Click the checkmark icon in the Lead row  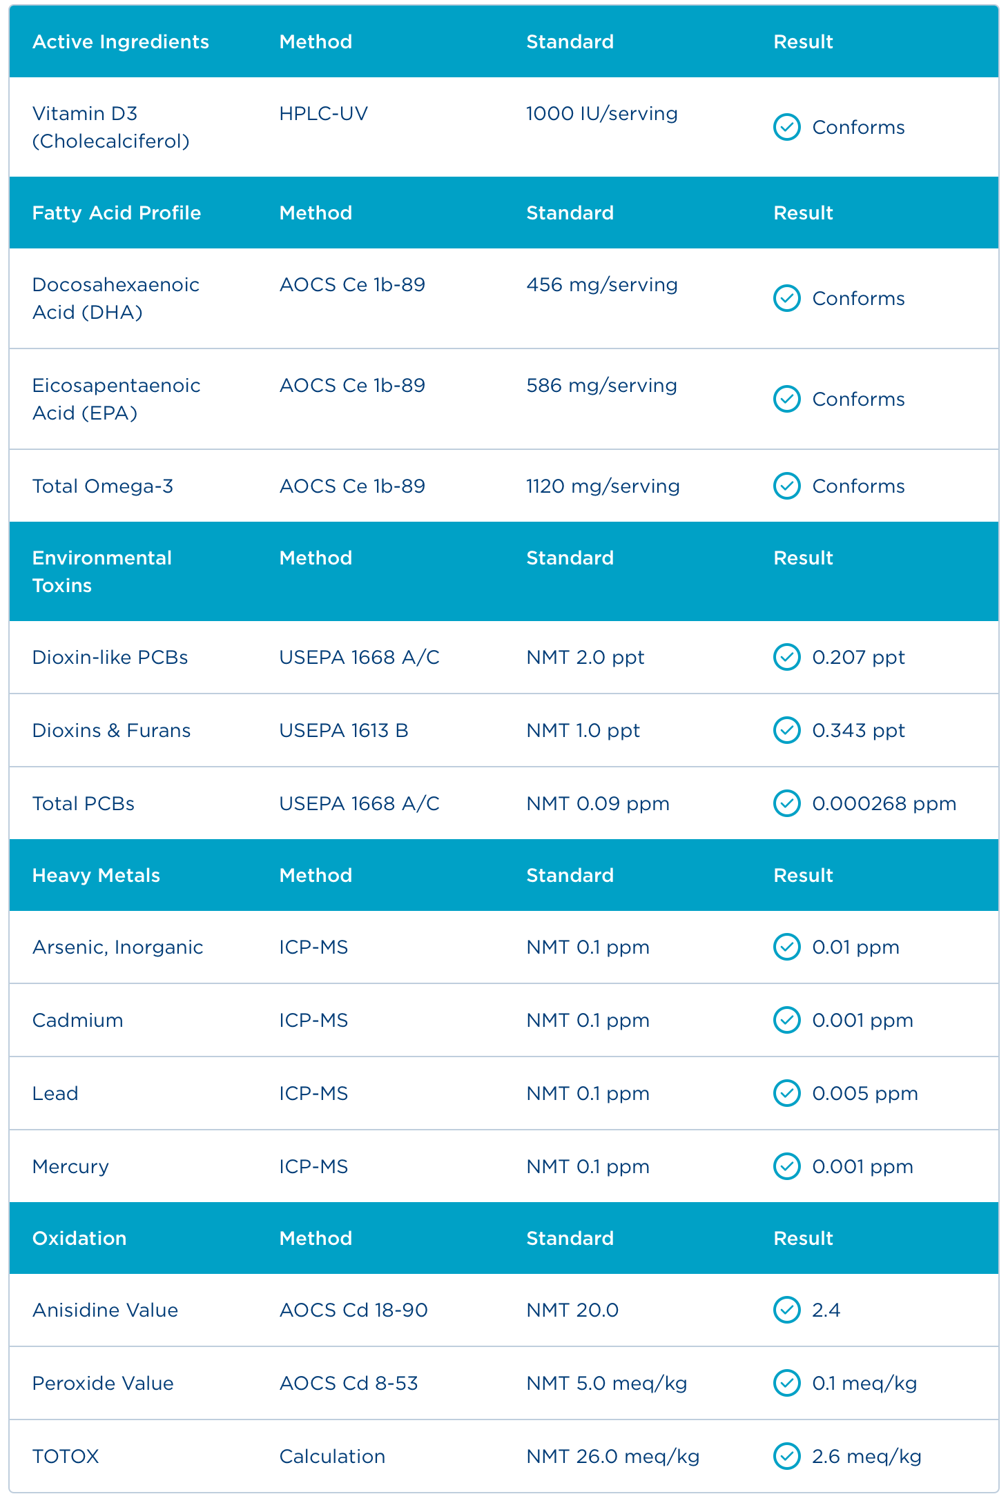tap(786, 1093)
